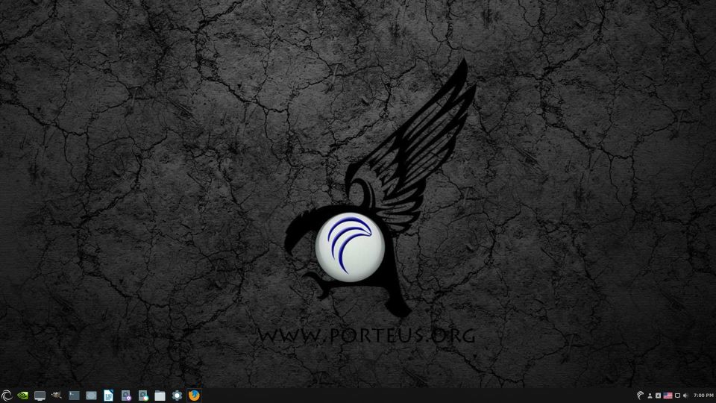Open the Porteus start menu in the taskbar
The width and height of the screenshot is (716, 403).
[6, 396]
